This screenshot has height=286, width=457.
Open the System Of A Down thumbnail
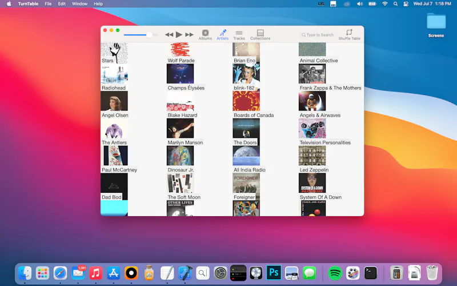pos(312,183)
